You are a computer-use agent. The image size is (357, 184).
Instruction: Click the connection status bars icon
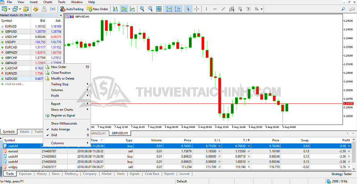tap(329, 181)
